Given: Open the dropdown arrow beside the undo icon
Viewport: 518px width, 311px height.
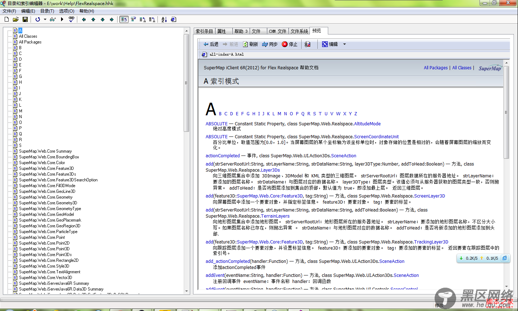Looking at the screenshot, I should coord(45,19).
